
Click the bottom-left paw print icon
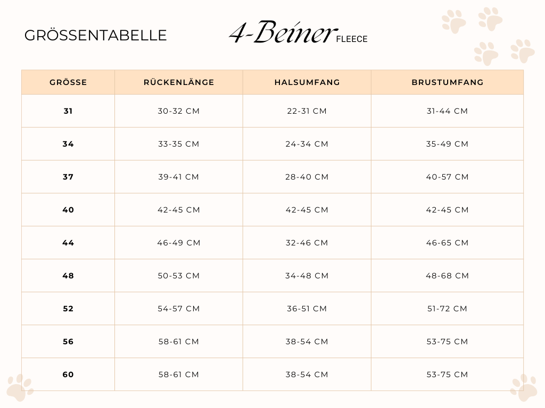pyautogui.click(x=20, y=387)
